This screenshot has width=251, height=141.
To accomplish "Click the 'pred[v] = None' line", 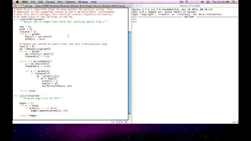I will tap(35, 39).
